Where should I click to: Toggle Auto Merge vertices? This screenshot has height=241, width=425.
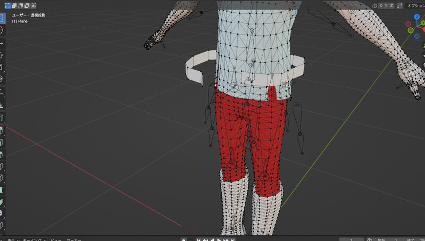click(399, 5)
